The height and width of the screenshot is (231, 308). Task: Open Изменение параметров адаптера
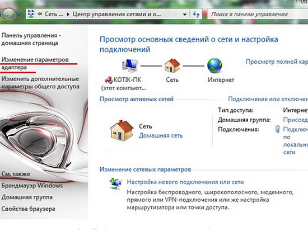point(35,63)
